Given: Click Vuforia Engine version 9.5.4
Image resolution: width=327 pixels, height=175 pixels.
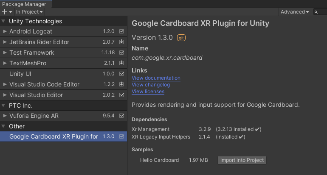Looking at the screenshot, I should point(108,116).
